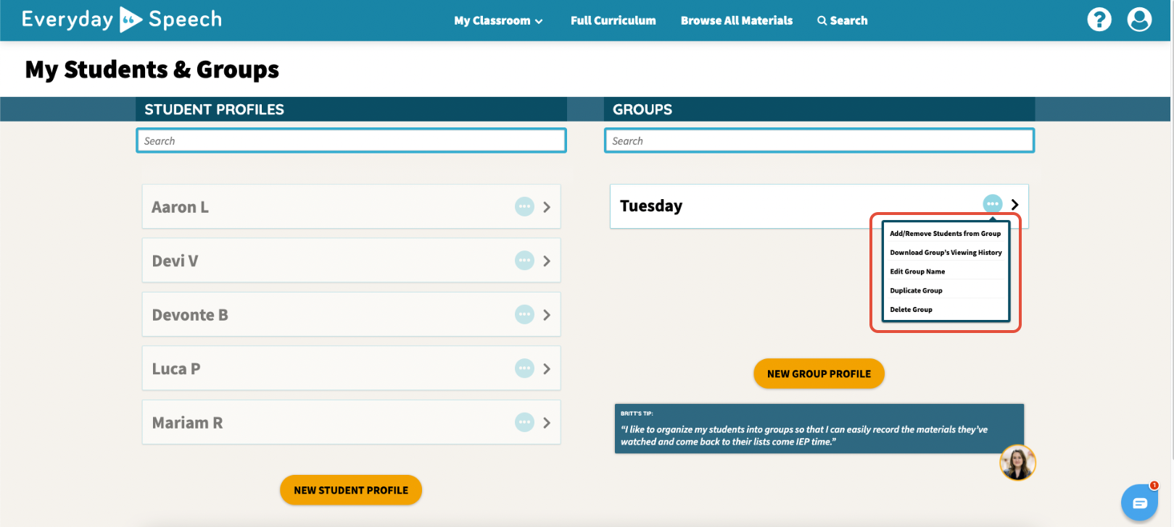Click New Group Profile button
This screenshot has width=1174, height=527.
pos(819,374)
